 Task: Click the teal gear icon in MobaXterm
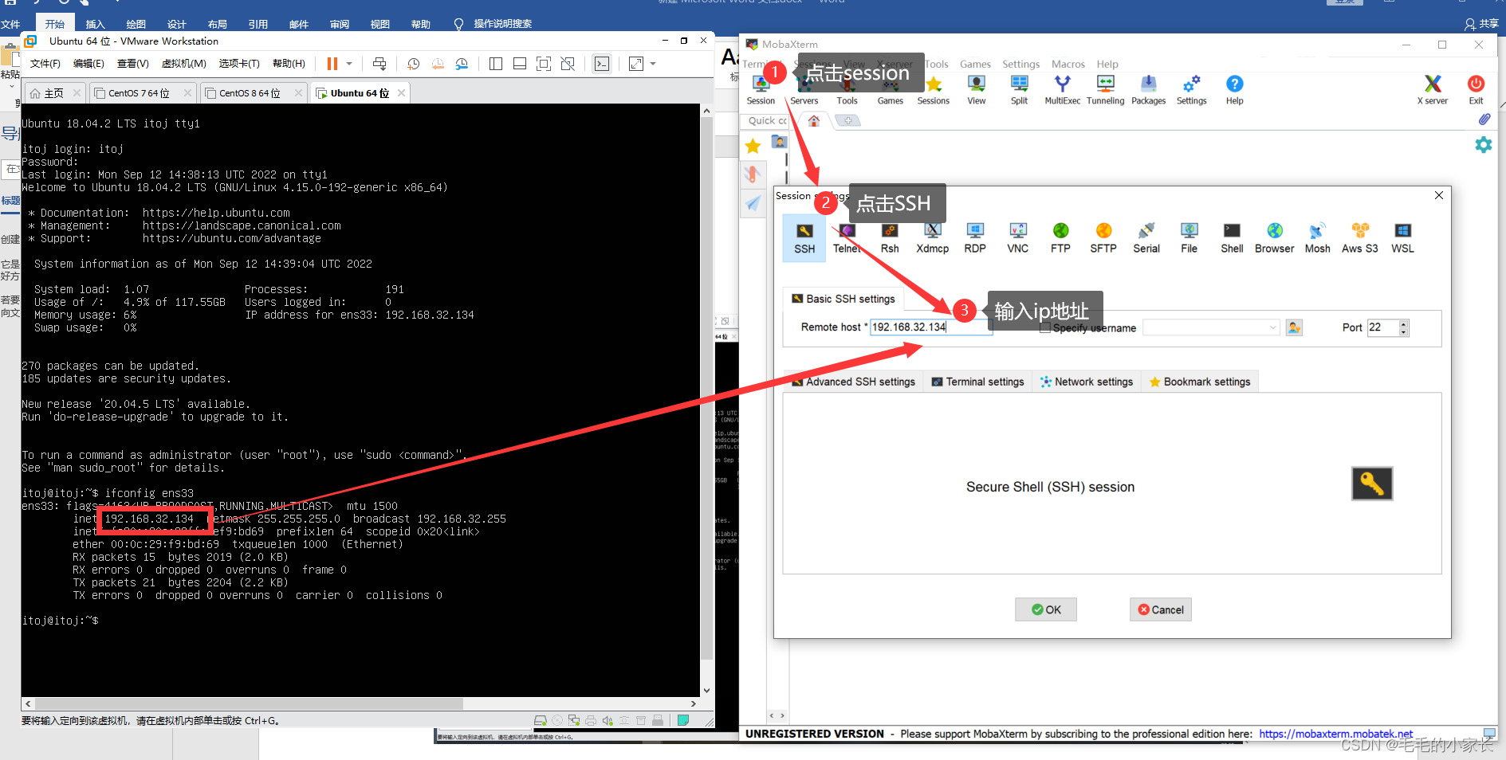pos(1483,145)
